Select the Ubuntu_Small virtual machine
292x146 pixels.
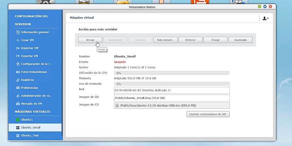tap(35, 127)
